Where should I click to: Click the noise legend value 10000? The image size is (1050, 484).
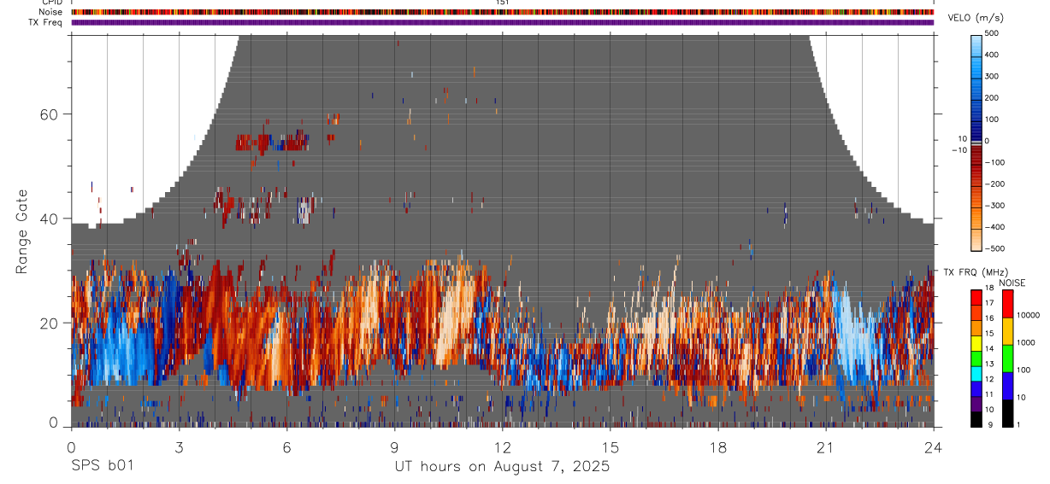coord(1028,315)
